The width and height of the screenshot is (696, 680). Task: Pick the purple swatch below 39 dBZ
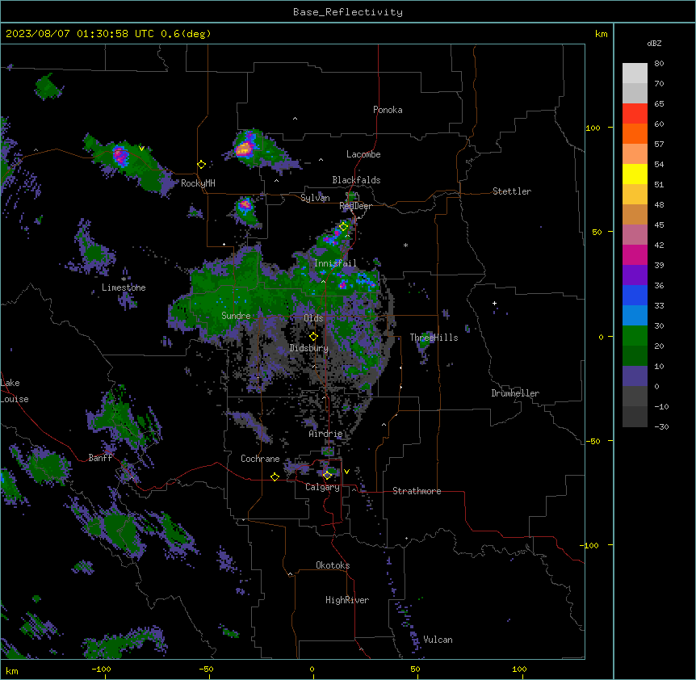point(635,275)
